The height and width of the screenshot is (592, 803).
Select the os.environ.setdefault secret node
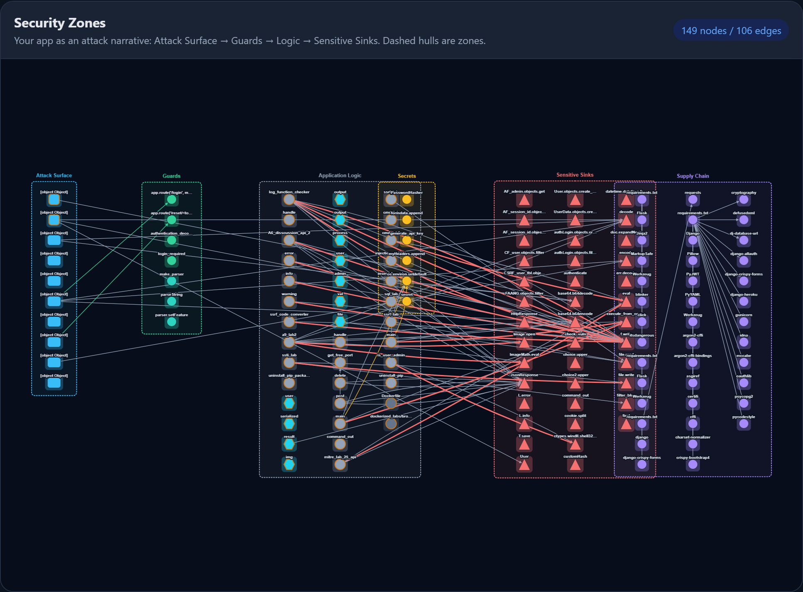click(x=407, y=281)
